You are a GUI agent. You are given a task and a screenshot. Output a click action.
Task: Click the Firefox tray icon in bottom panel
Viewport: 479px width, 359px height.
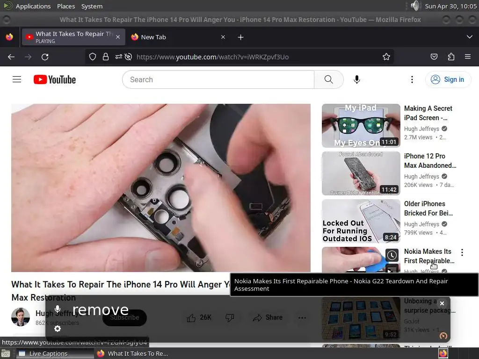(443, 353)
